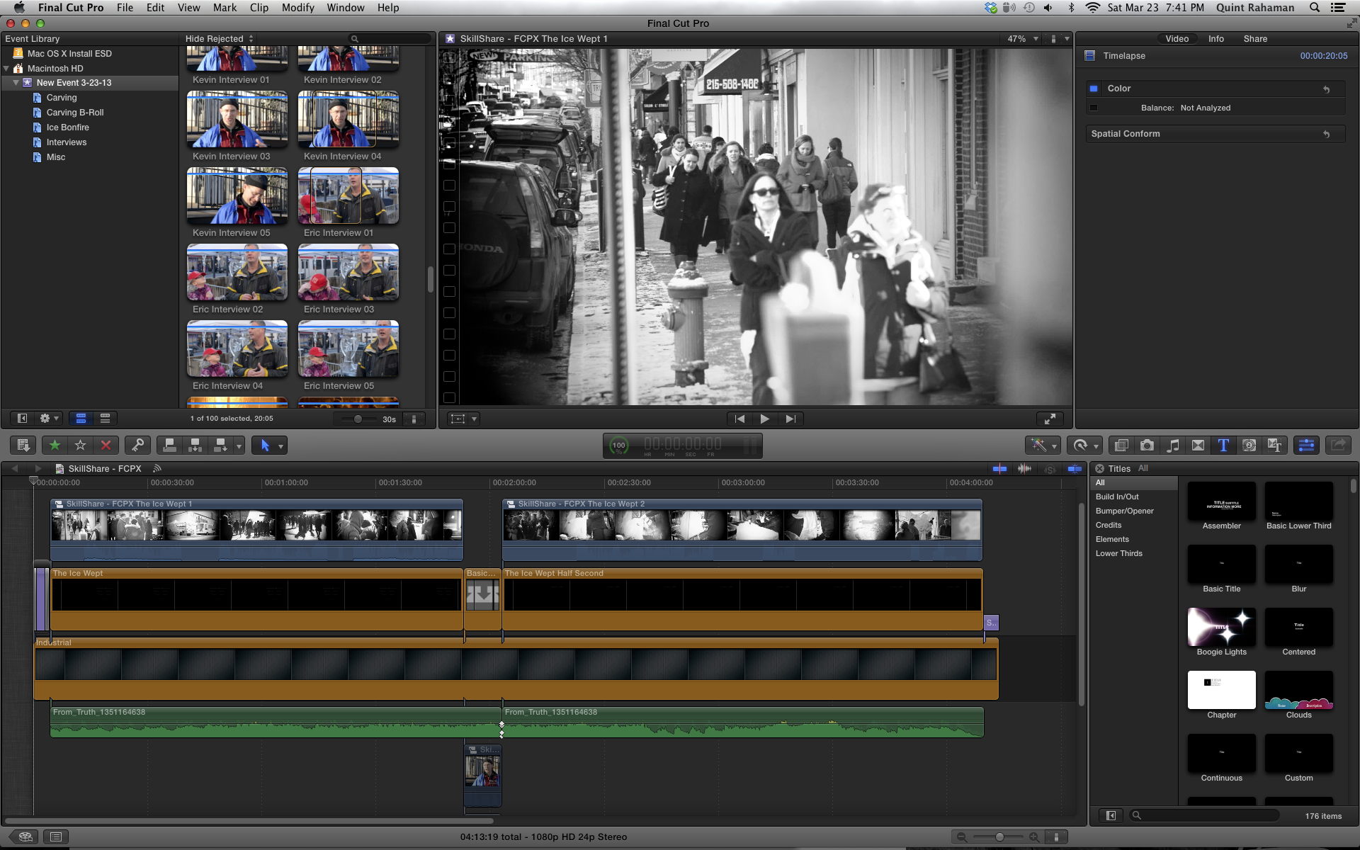Mark clip as Favorite with green star

tap(55, 446)
